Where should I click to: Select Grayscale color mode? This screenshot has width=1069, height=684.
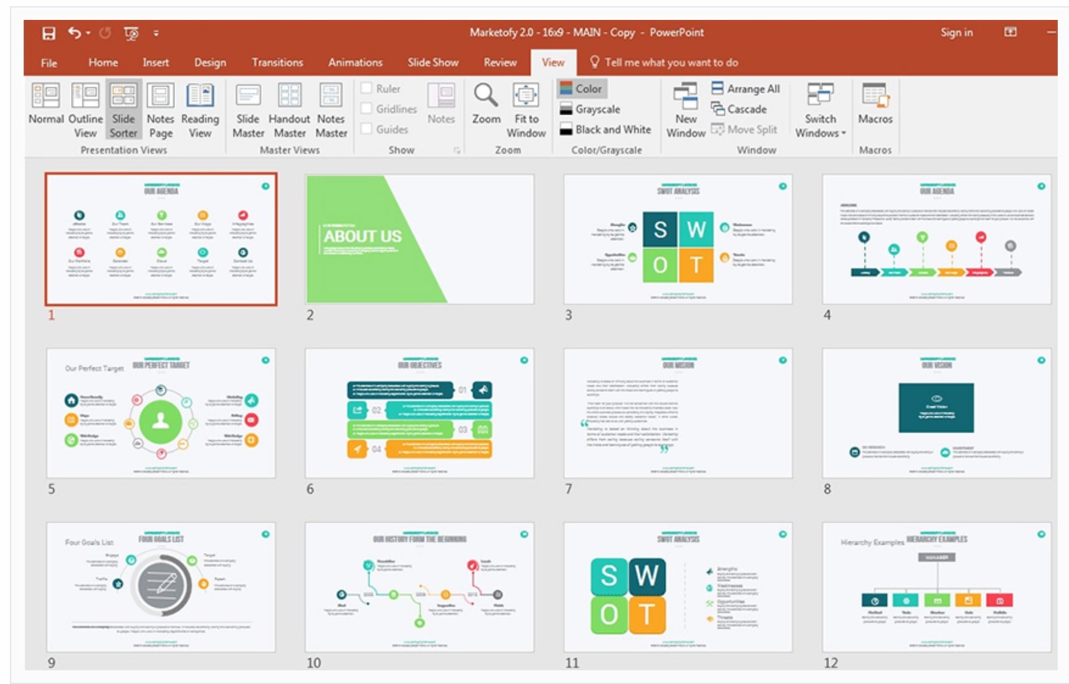[591, 109]
